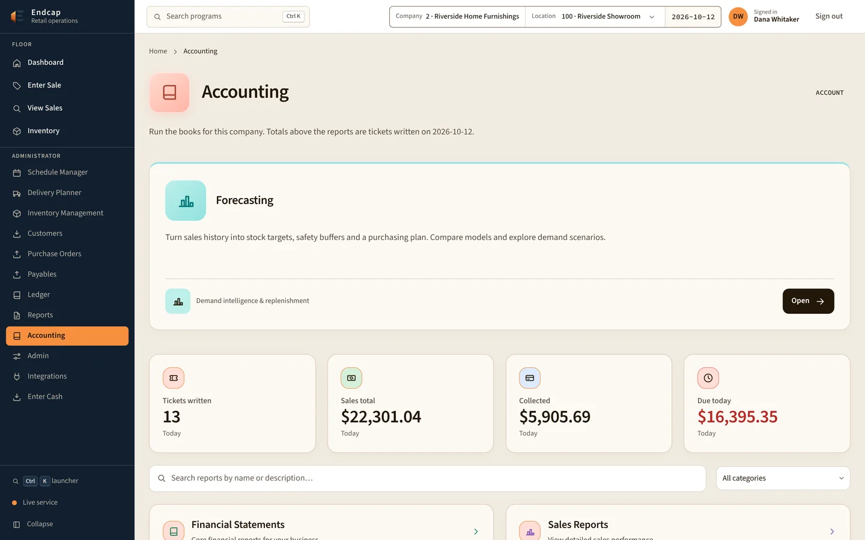This screenshot has width=865, height=540.
Task: Click the Enter Sale tag icon
Action: coord(17,86)
